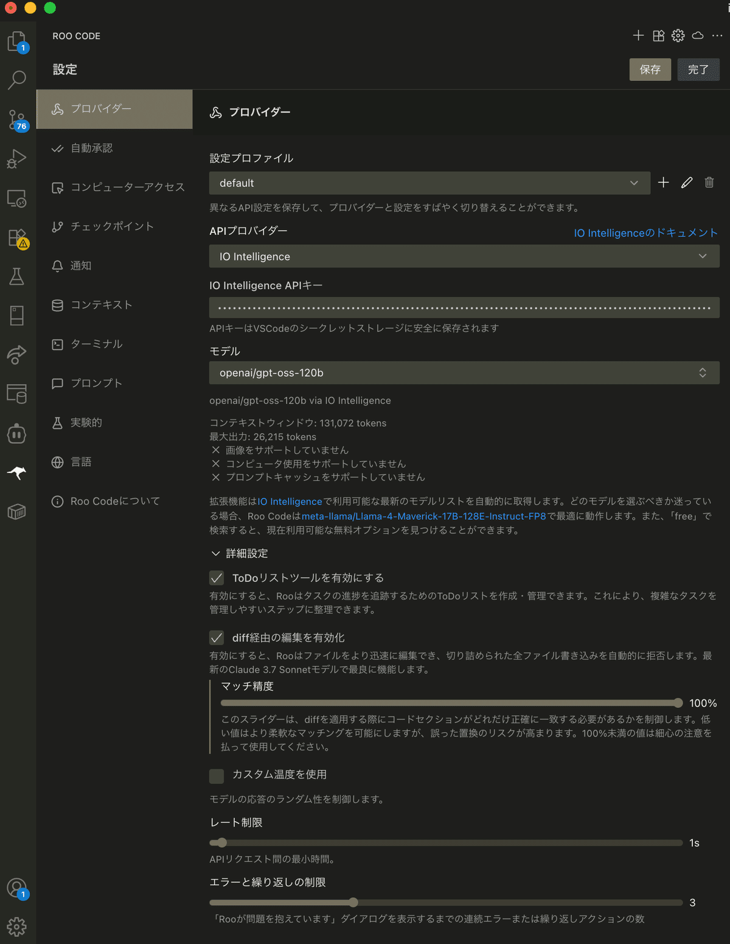
Task: Open the 設定プロファイル dropdown showing default
Action: click(429, 183)
